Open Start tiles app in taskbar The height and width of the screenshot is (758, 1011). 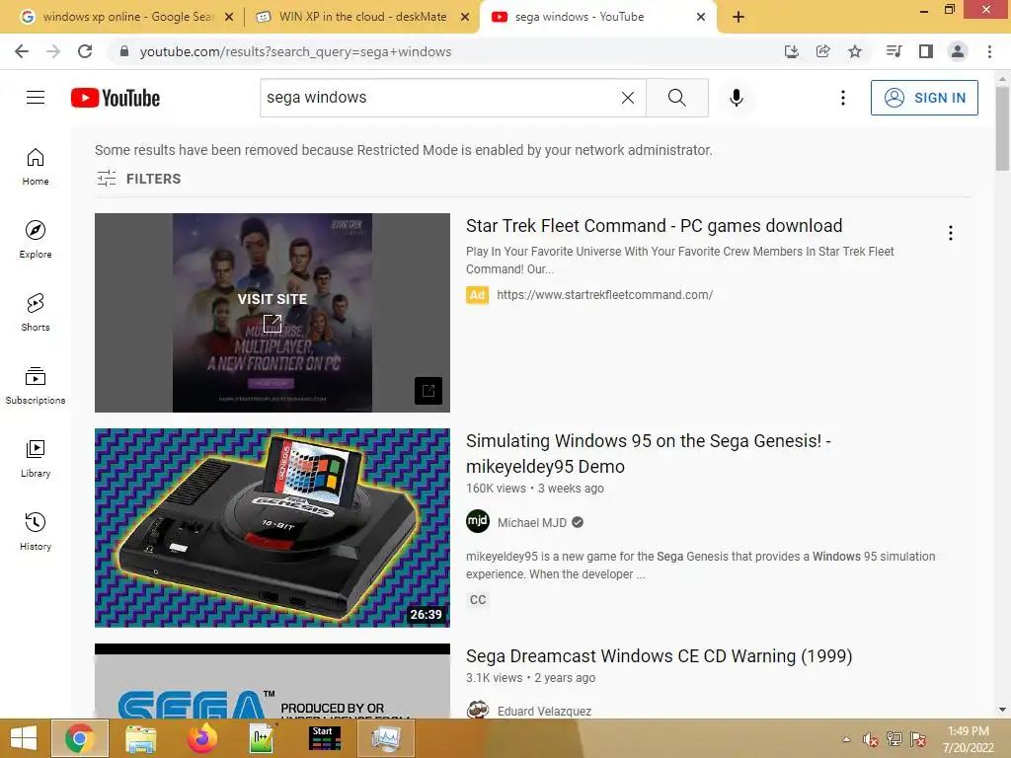324,738
